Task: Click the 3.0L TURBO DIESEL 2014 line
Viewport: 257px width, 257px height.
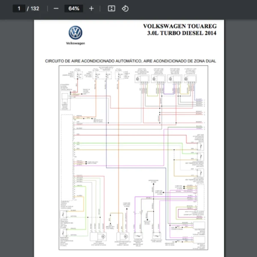Action: [182, 33]
